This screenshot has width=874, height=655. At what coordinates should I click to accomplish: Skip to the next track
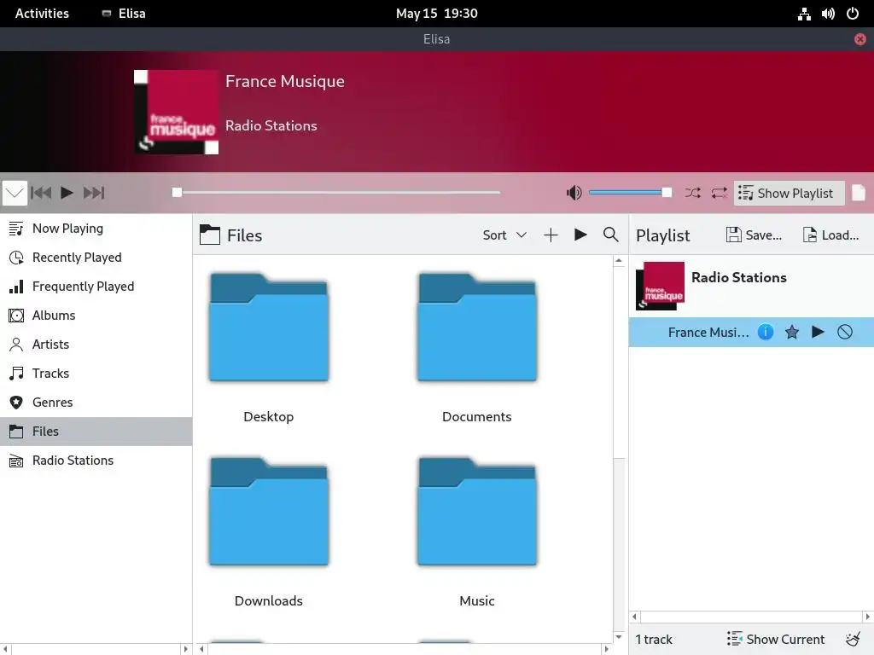(94, 193)
